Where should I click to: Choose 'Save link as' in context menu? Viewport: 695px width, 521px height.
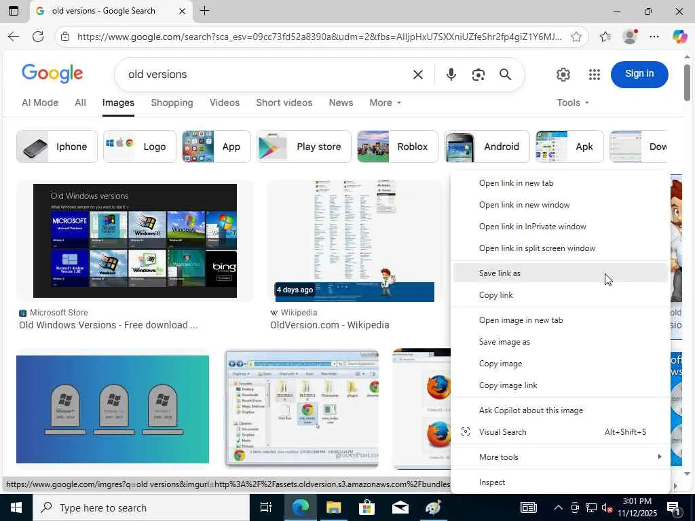pyautogui.click(x=560, y=273)
